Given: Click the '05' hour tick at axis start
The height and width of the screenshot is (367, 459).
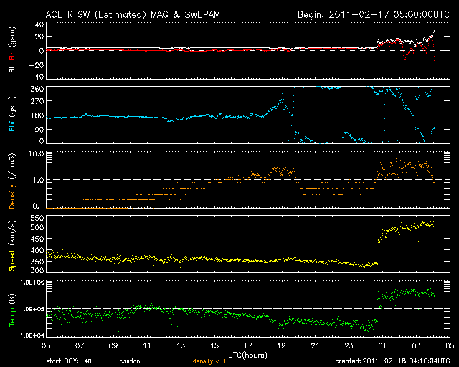Looking at the screenshot, I should [46, 345].
